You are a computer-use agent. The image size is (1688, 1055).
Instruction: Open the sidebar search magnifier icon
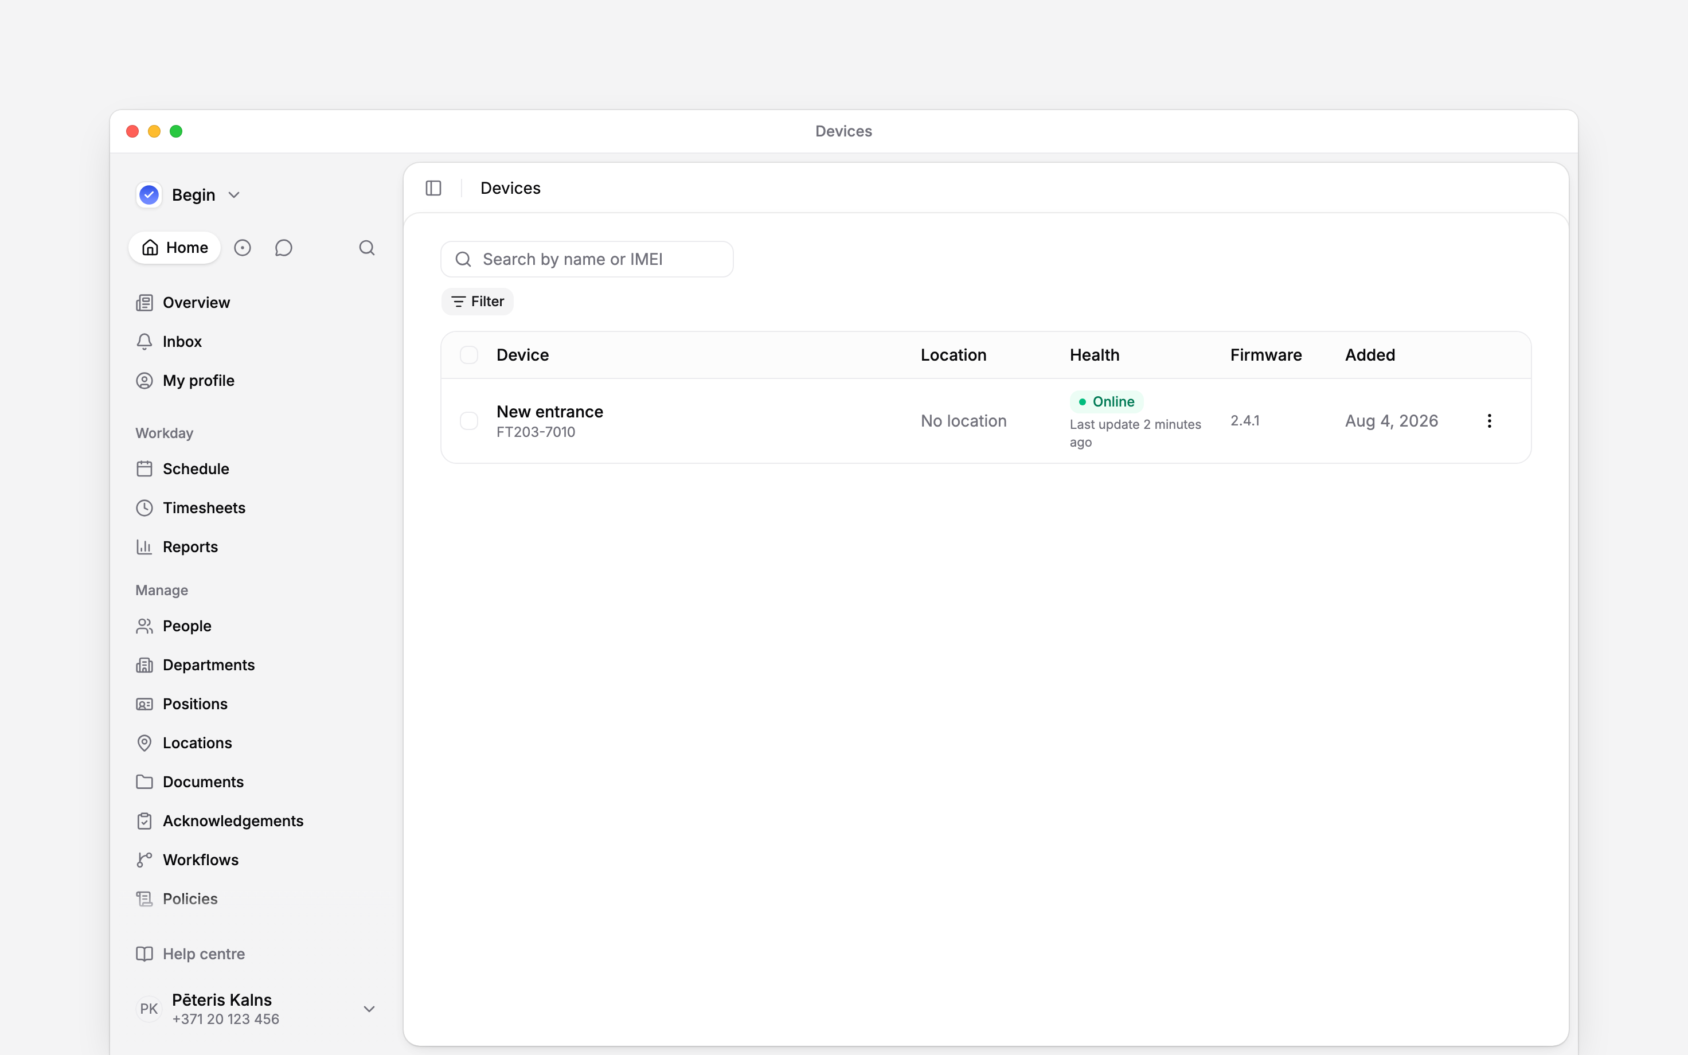[x=367, y=248]
